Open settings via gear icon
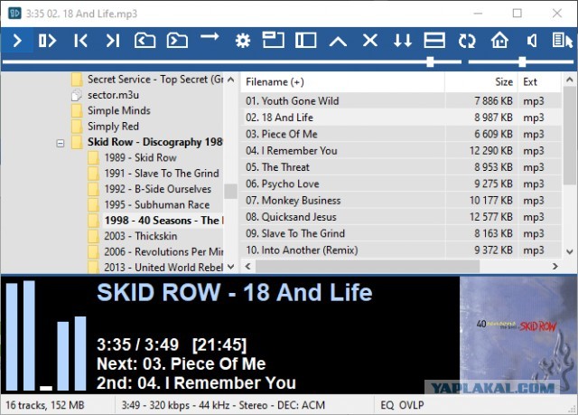The width and height of the screenshot is (578, 415). point(243,40)
